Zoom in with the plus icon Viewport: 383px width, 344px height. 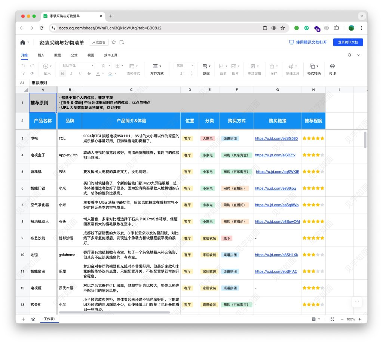point(359,319)
